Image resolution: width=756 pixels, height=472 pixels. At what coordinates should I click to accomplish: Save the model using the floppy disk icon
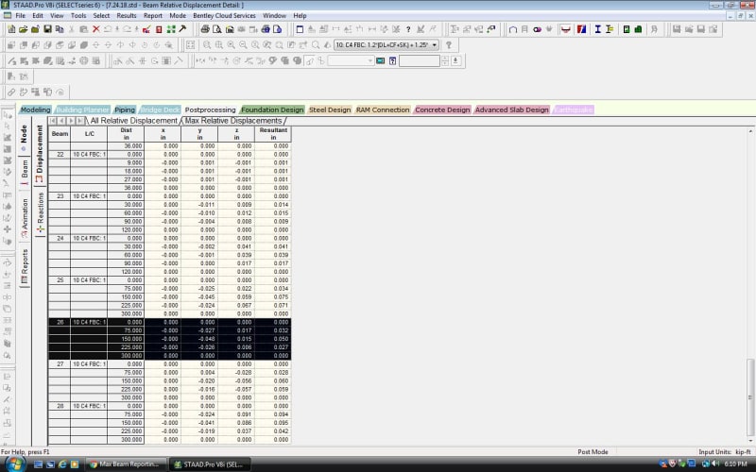coord(47,29)
